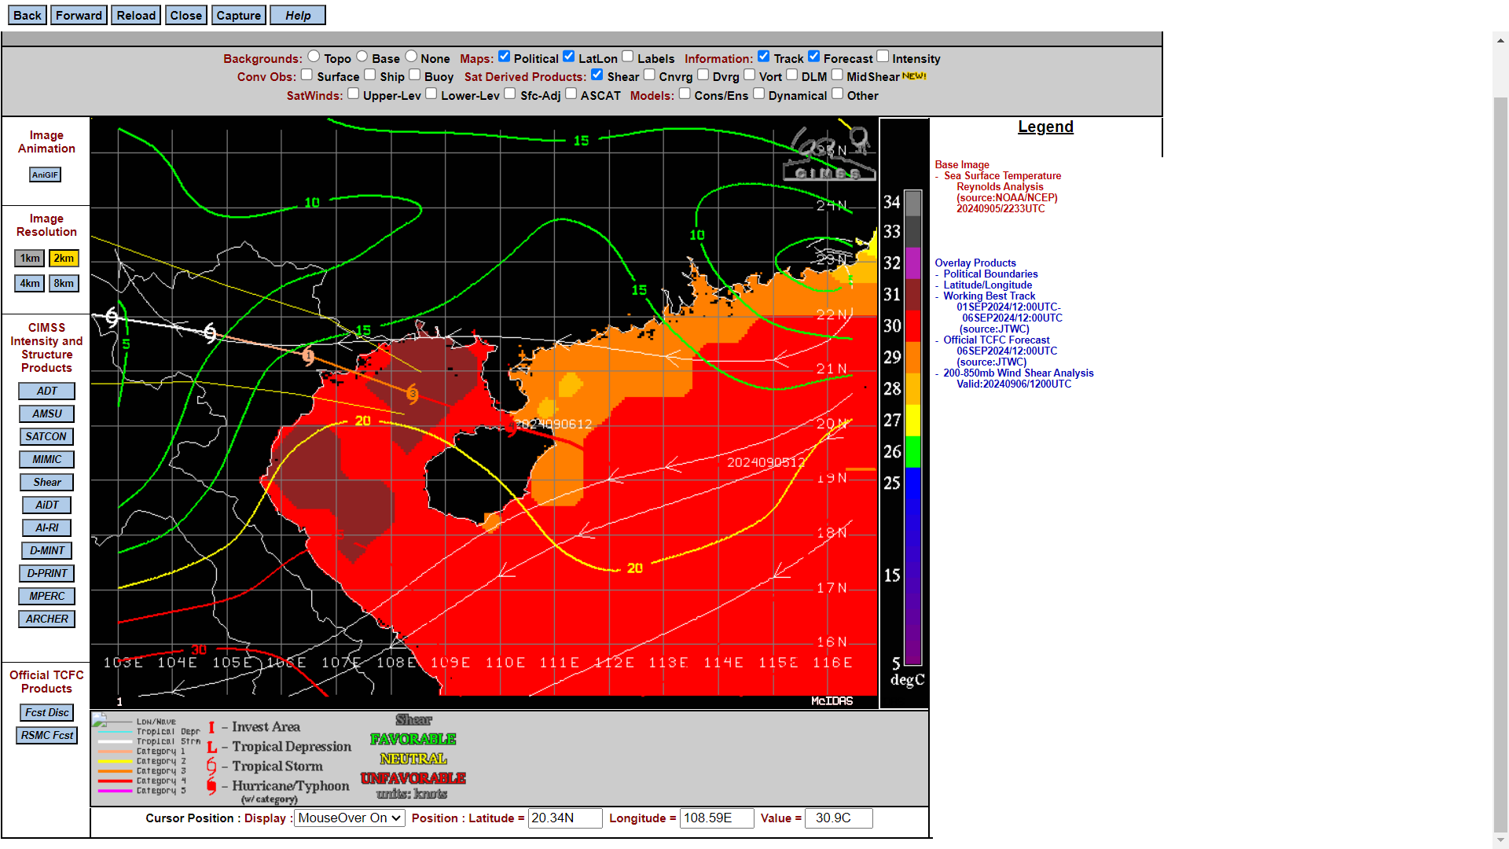Uncheck the Track information checkbox

(764, 57)
